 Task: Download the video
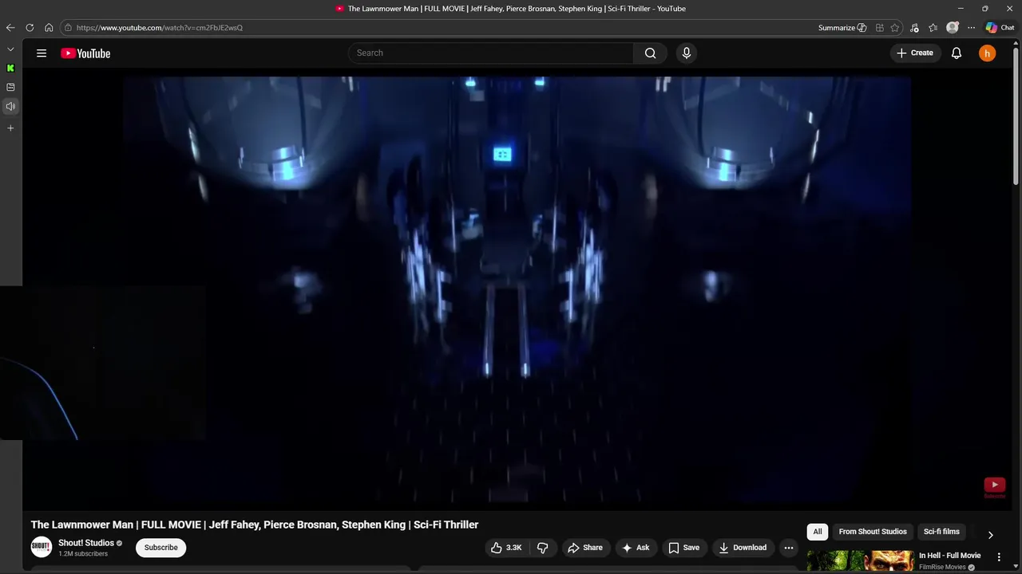(x=743, y=548)
